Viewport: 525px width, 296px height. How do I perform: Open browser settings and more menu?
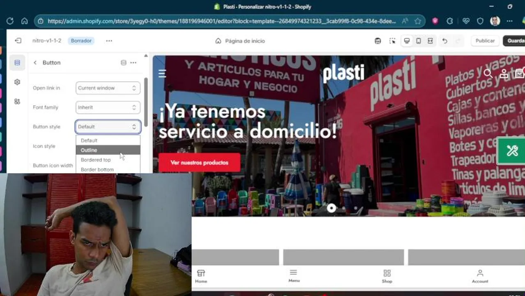click(509, 21)
